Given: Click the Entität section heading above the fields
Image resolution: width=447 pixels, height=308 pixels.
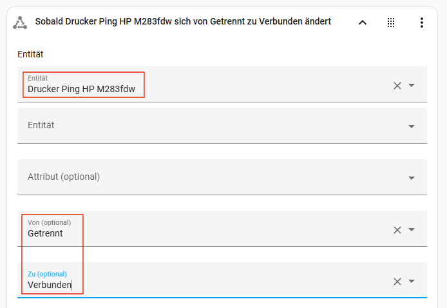Looking at the screenshot, I should click(30, 55).
